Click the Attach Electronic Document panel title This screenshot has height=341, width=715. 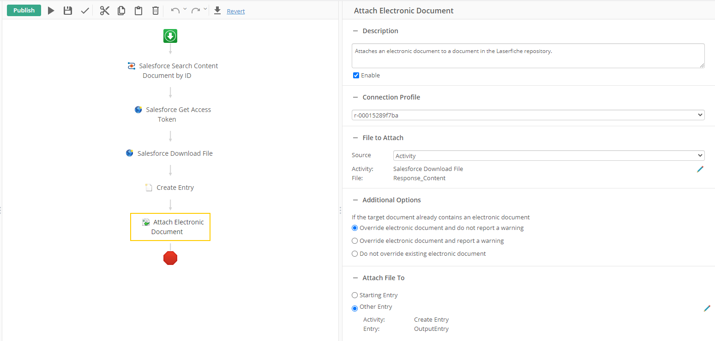(x=403, y=11)
